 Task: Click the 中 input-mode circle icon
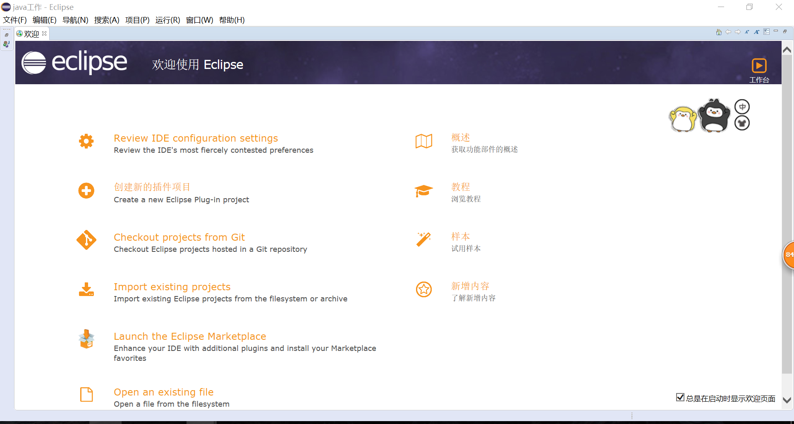click(742, 107)
